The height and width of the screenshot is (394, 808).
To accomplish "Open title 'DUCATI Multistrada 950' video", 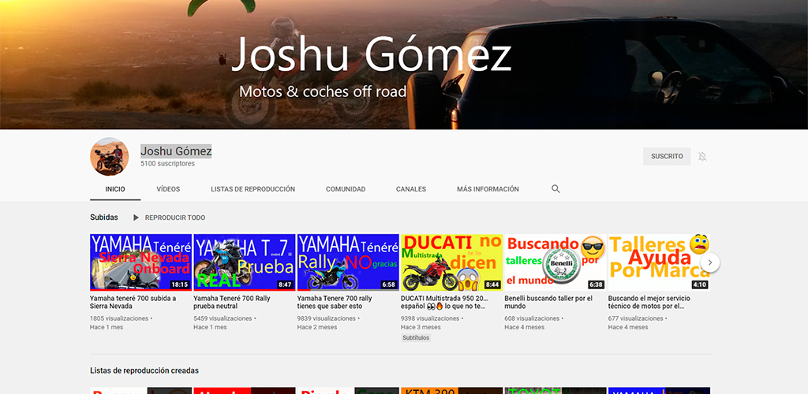I will (443, 302).
